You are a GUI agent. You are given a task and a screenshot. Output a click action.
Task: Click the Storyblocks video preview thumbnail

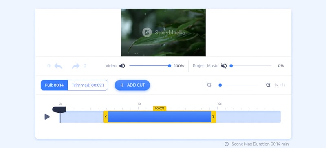point(163,33)
